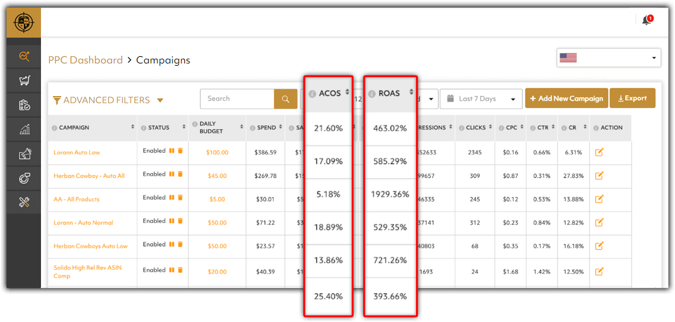Screen dimensions: 675x322
Task: Delete the Herban Cowboys Auto Low campaign
Action: 181,245
